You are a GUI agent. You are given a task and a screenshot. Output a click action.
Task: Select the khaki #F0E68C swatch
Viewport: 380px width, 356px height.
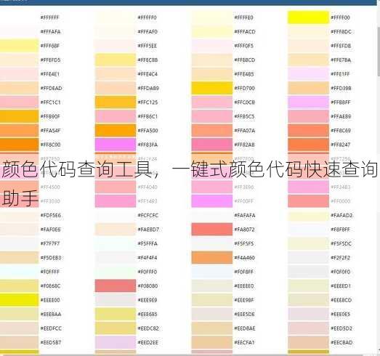[19, 286]
